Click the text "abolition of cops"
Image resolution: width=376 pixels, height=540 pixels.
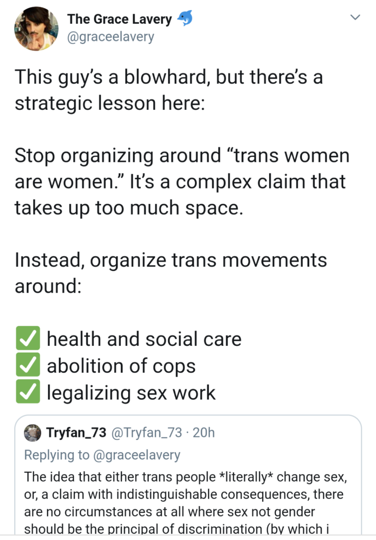[121, 366]
